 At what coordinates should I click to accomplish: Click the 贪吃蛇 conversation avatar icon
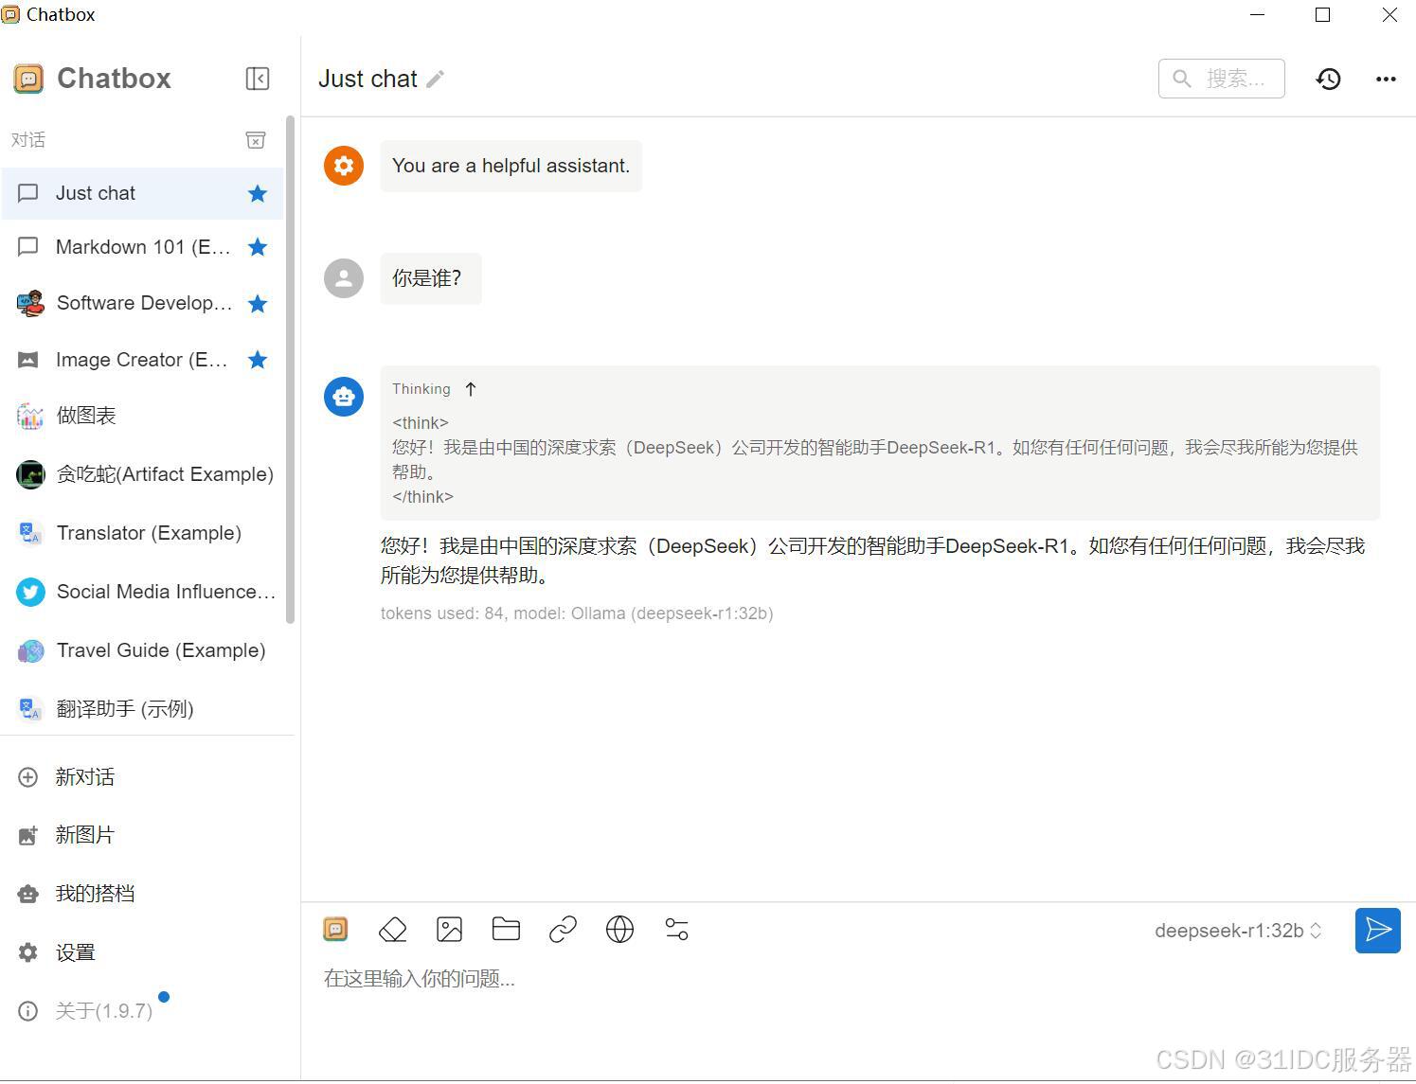(30, 474)
